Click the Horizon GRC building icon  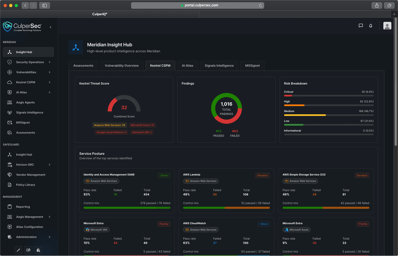coord(10,165)
